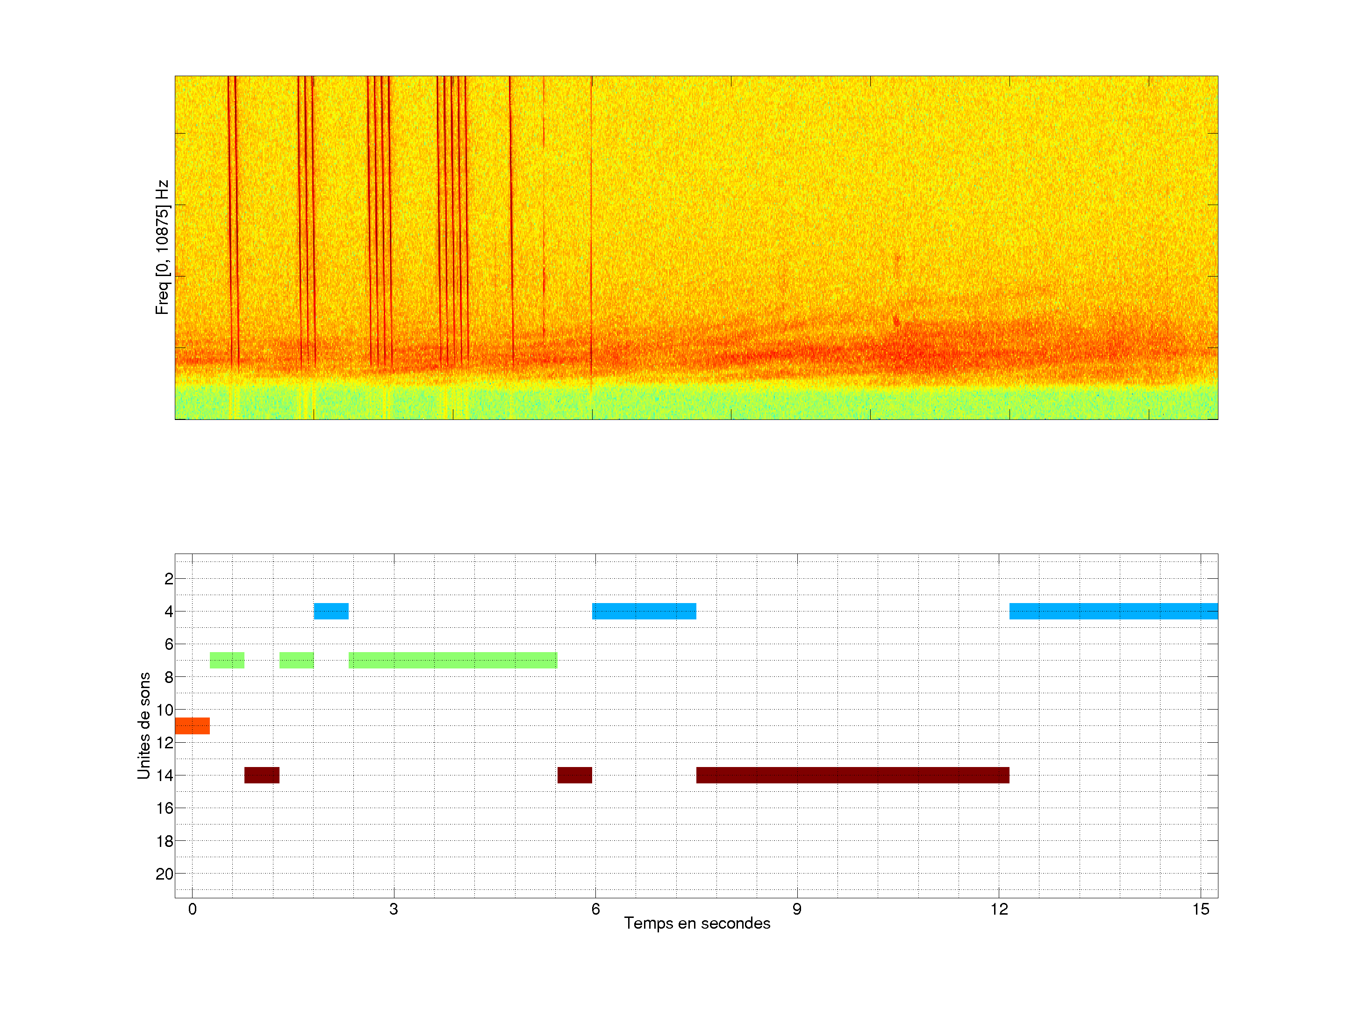Click the dark red bar just before 6 seconds
The width and height of the screenshot is (1346, 1009).
coord(574,775)
